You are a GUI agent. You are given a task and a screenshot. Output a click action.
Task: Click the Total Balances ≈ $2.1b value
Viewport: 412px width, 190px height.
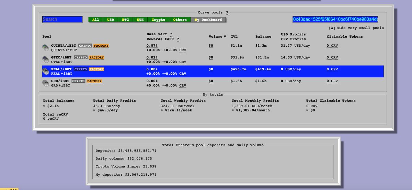coord(50,106)
